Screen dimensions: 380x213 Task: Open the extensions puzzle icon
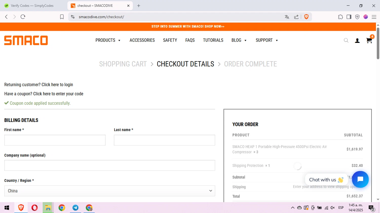pyautogui.click(x=340, y=17)
